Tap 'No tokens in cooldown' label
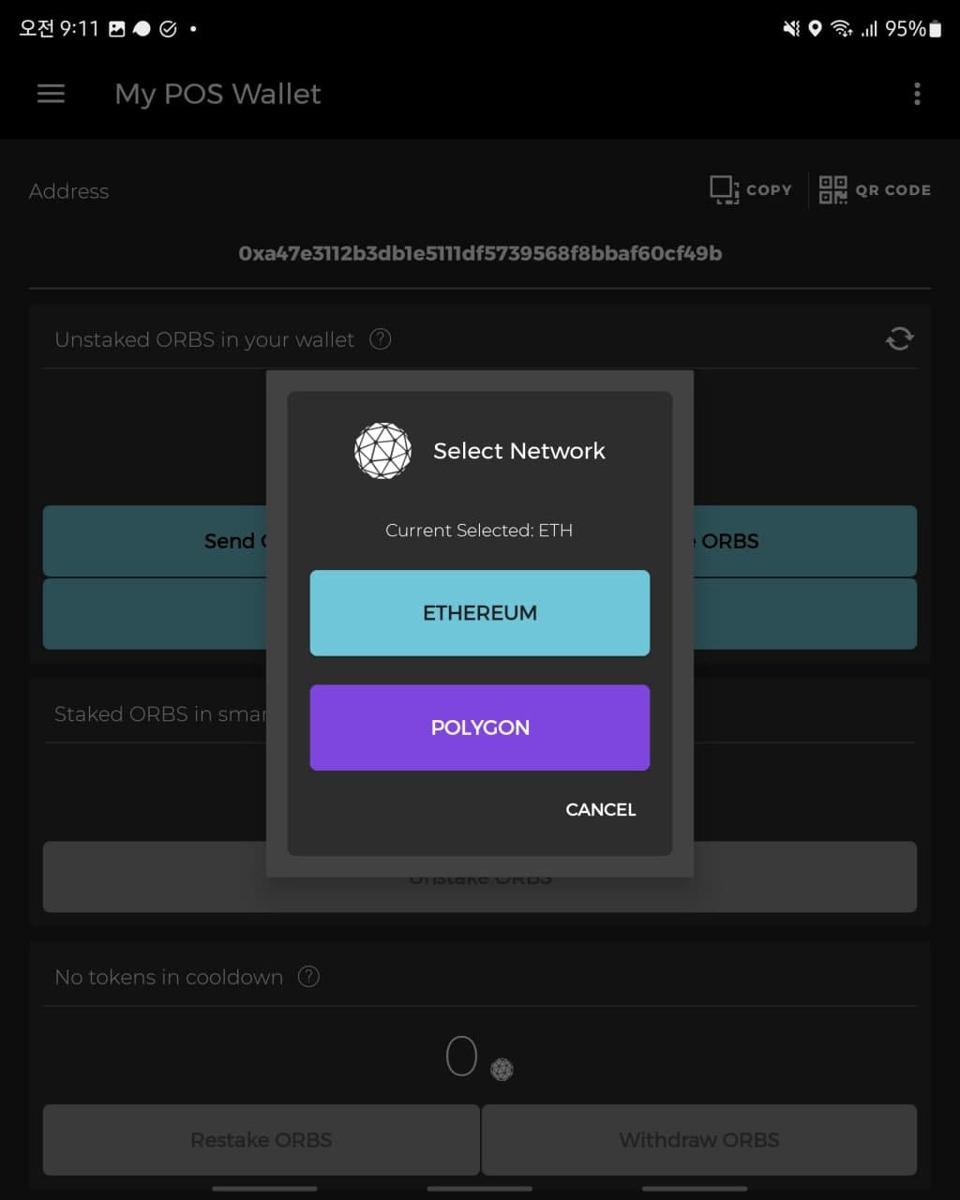Viewport: 960px width, 1200px height. 169,977
